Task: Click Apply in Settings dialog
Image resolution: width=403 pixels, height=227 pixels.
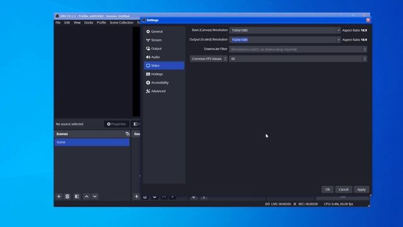Action: (361, 189)
